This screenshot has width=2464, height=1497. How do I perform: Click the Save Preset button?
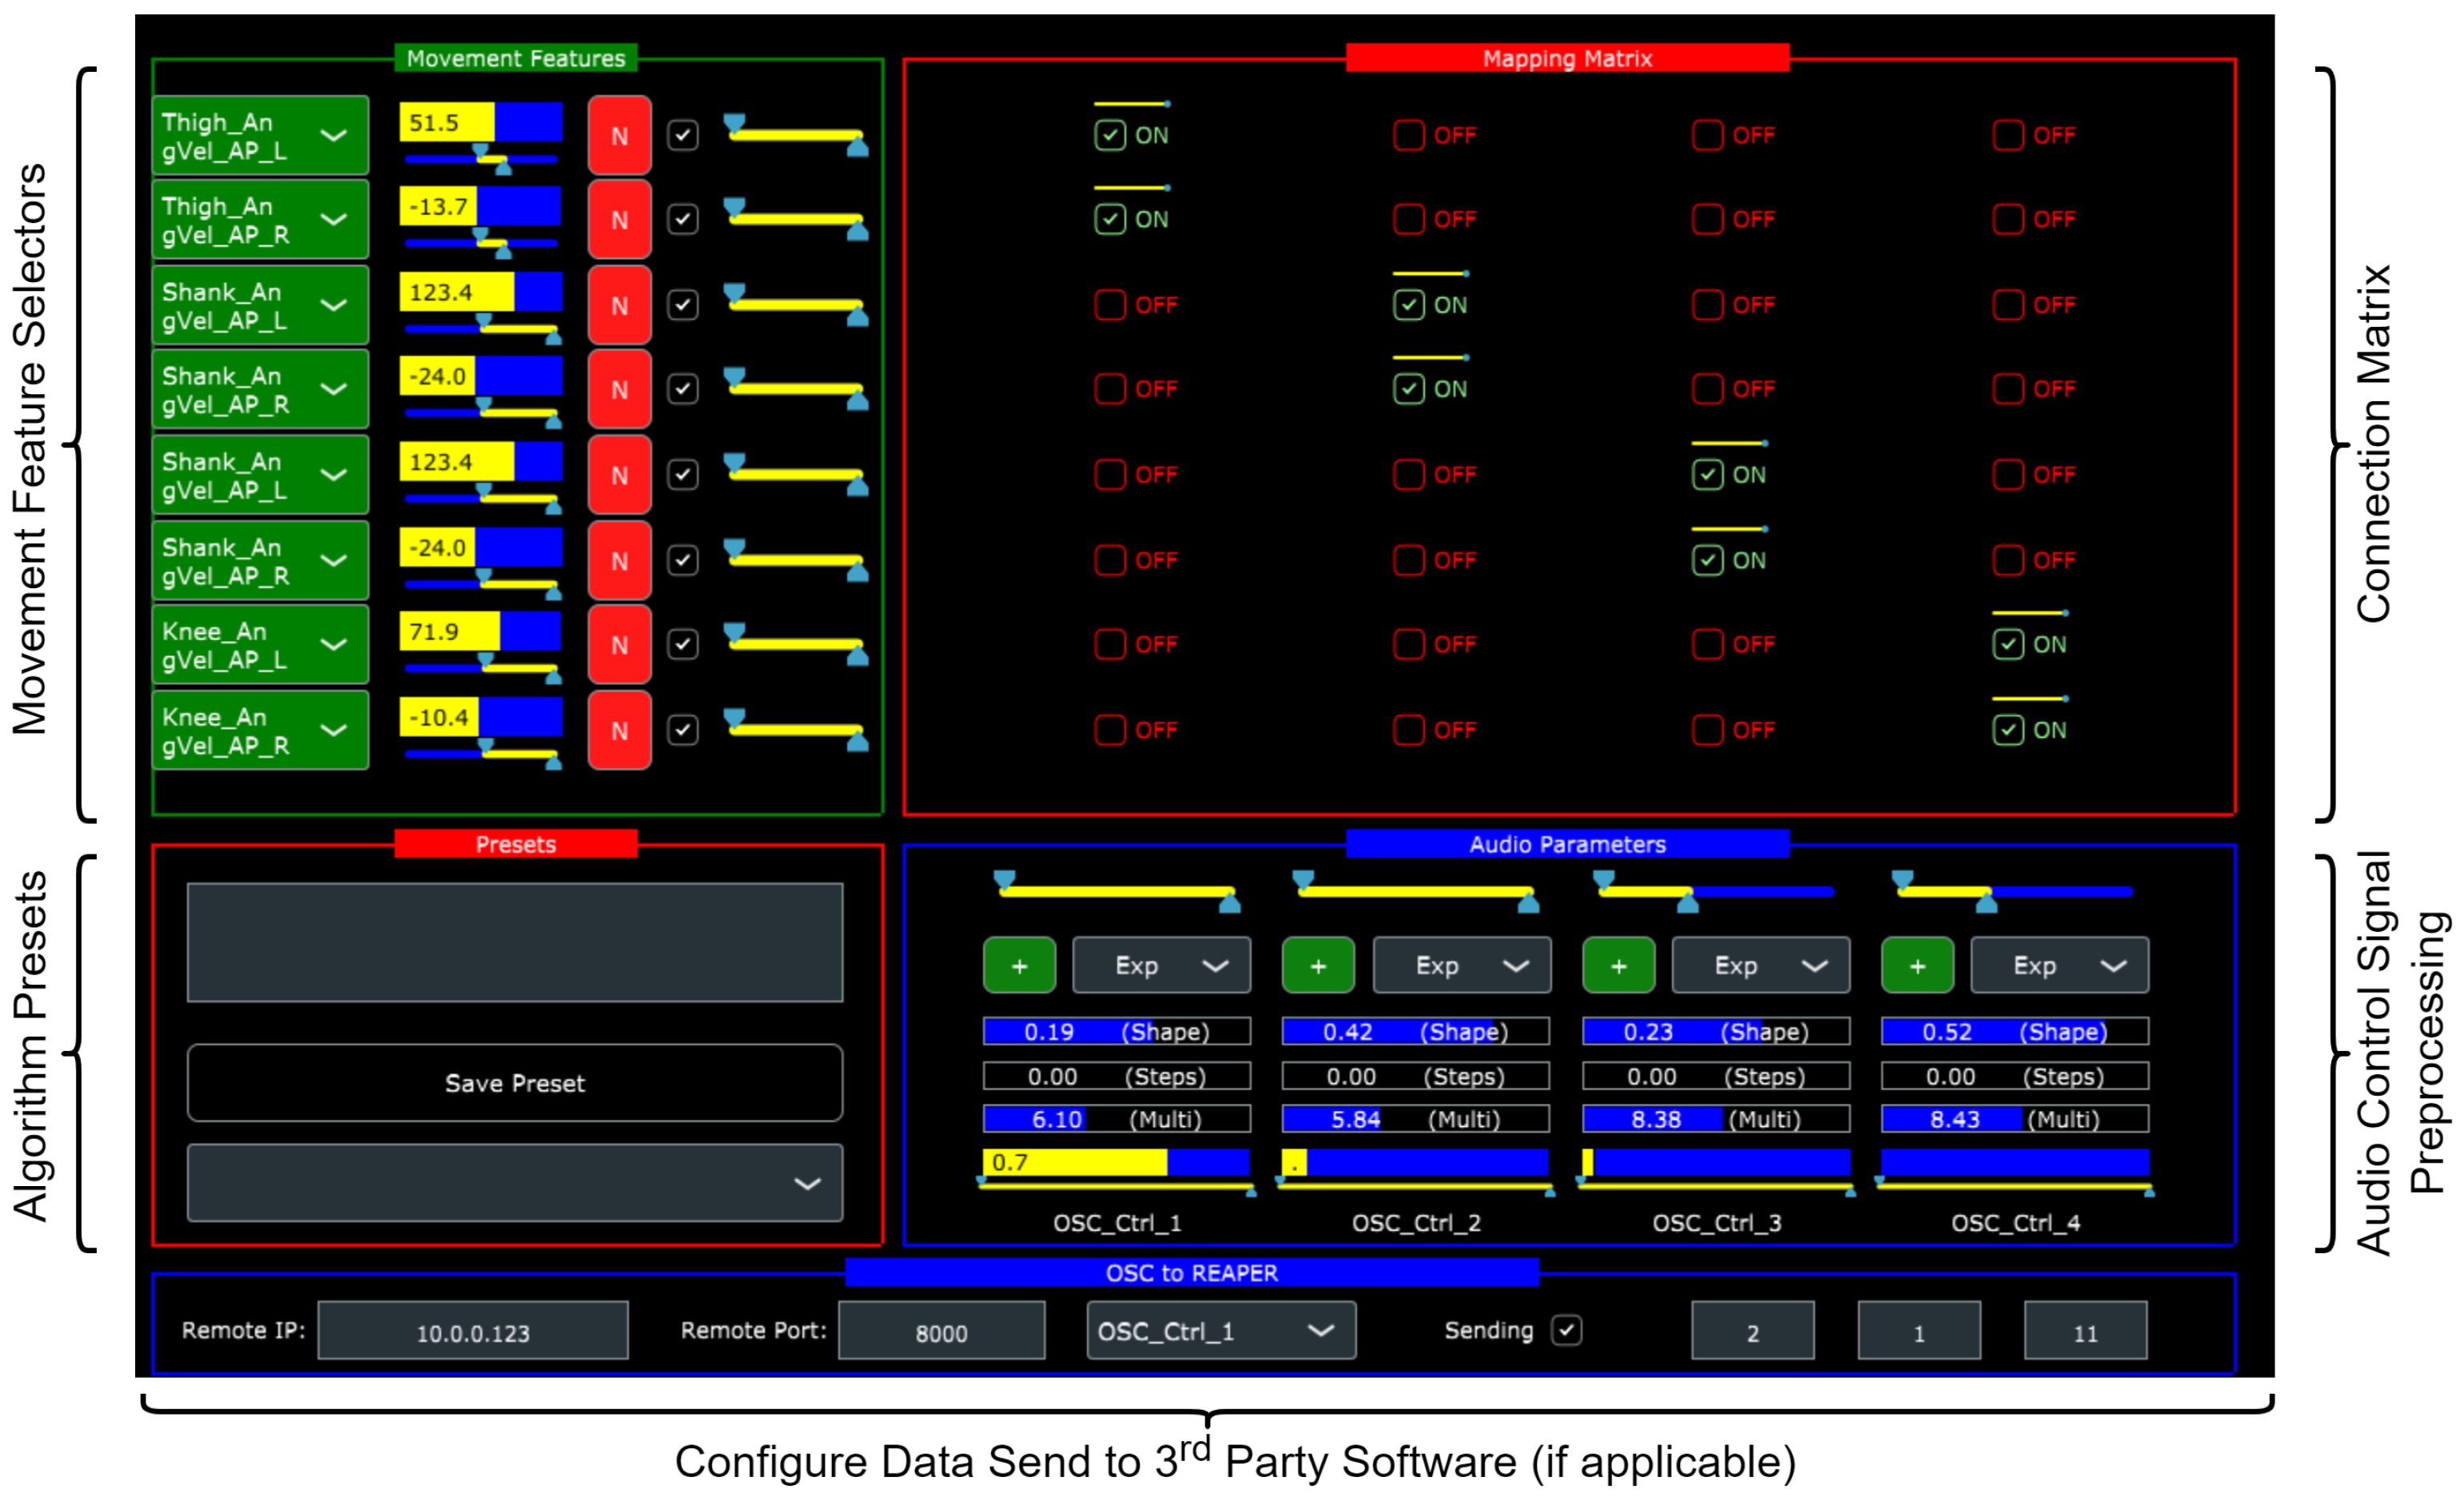tap(514, 1083)
